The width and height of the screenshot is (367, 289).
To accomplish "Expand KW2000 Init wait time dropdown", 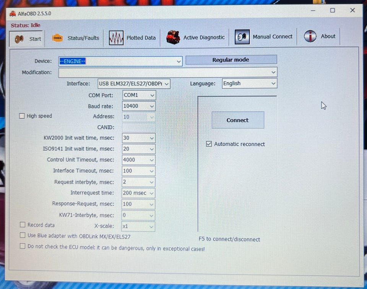I will [152, 138].
